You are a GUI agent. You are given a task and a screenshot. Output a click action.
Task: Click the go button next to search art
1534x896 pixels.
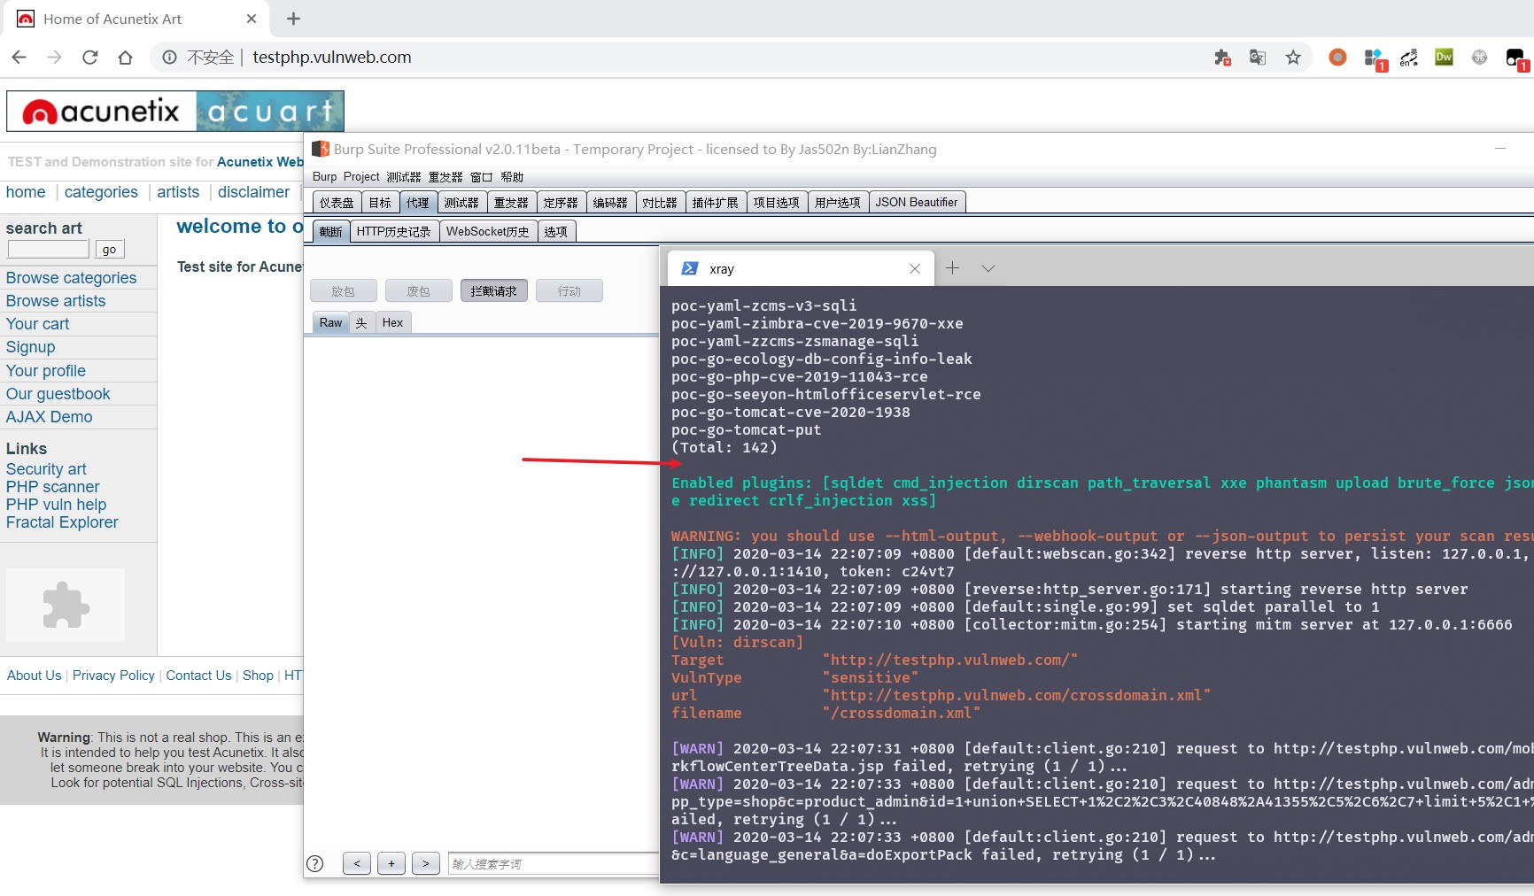[x=109, y=250]
